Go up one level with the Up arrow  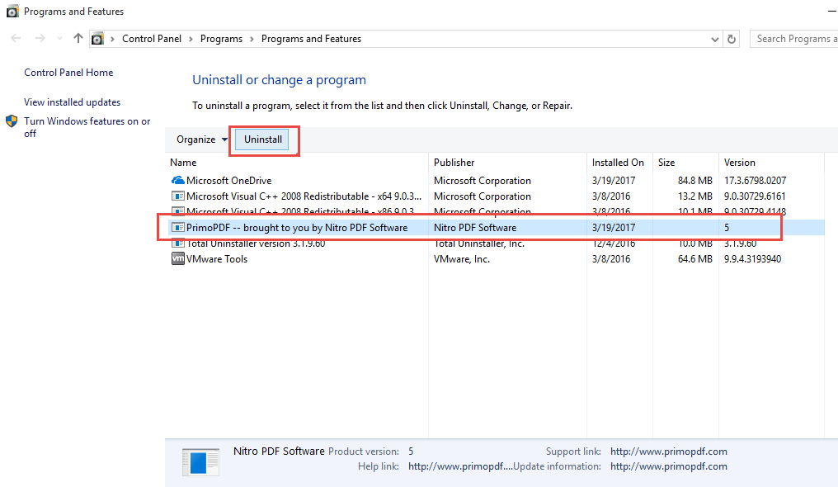(x=78, y=39)
